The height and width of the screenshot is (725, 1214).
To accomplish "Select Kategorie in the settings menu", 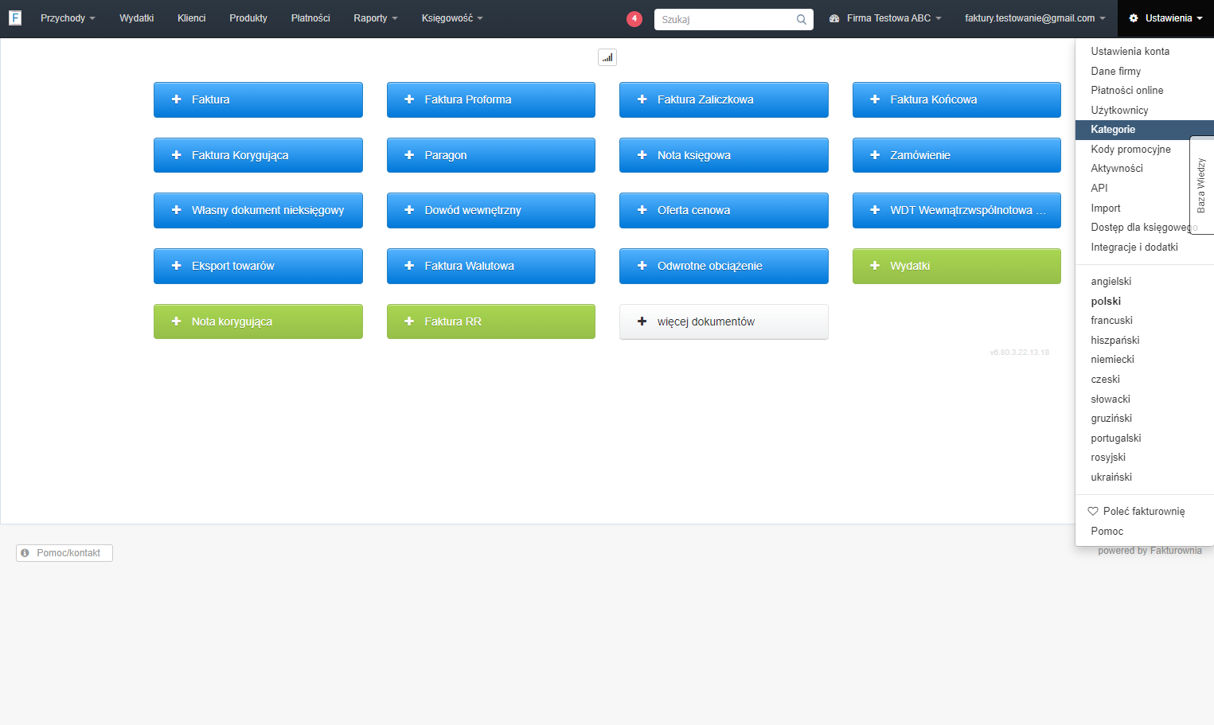I will coord(1145,130).
